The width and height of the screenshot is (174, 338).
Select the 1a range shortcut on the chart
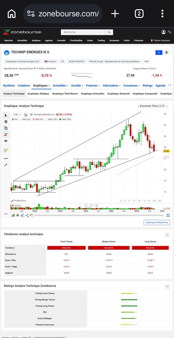tap(144, 201)
